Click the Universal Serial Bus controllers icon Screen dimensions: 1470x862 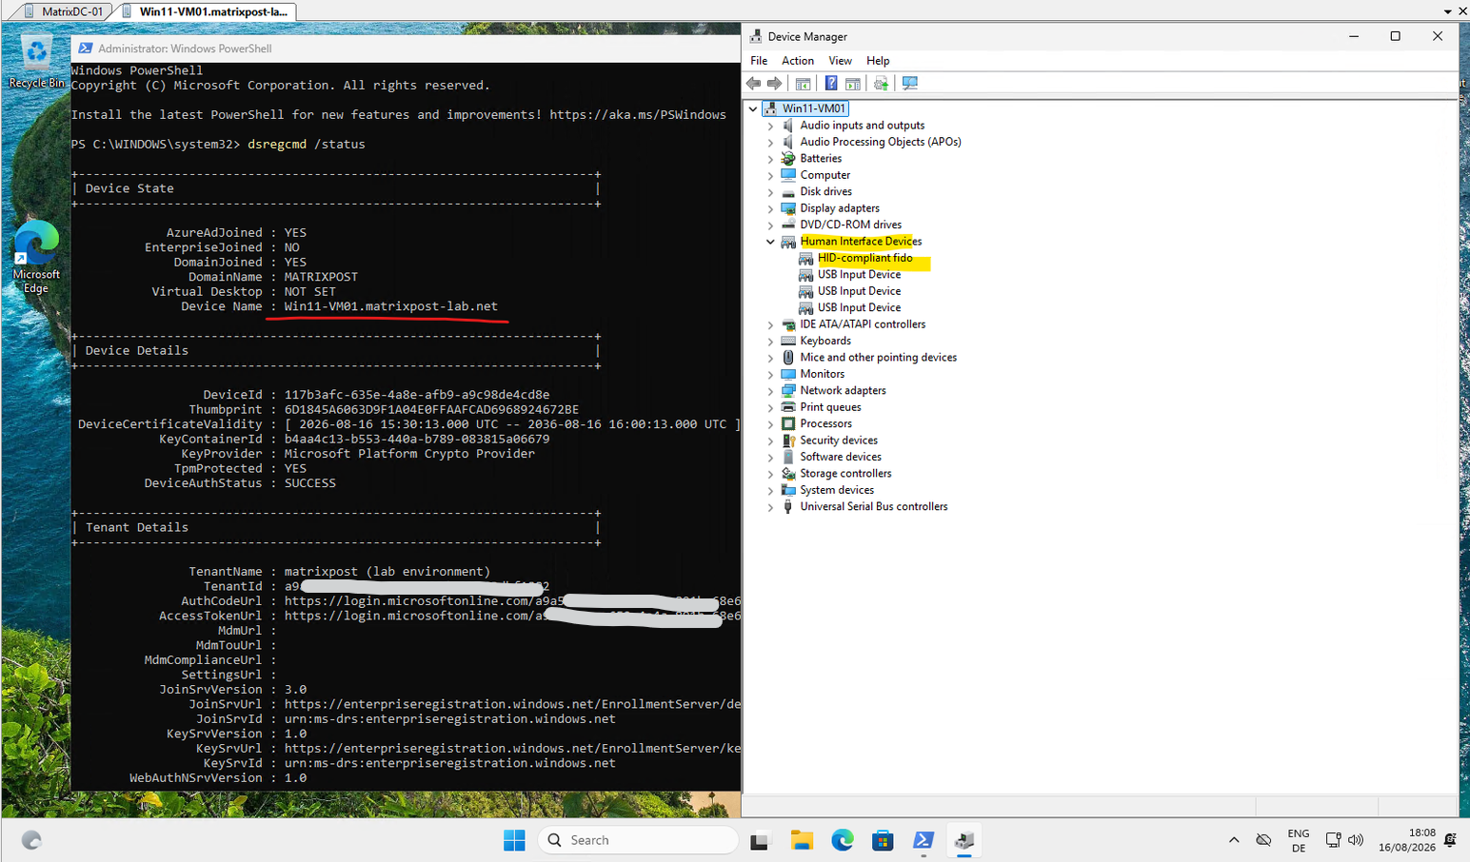pyautogui.click(x=788, y=506)
